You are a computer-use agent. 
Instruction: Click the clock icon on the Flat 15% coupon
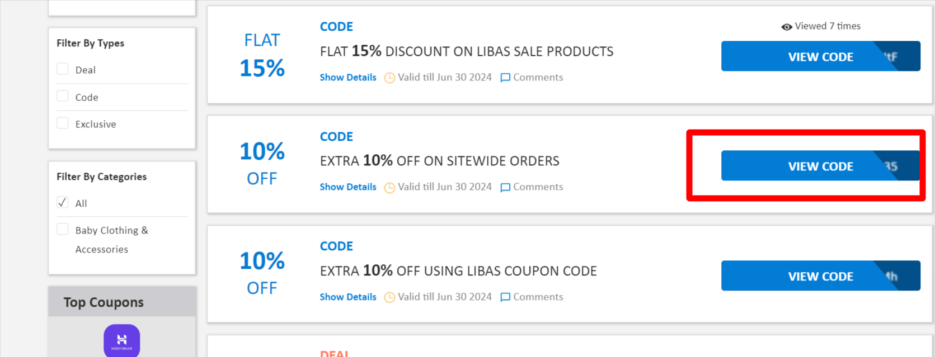pos(389,78)
